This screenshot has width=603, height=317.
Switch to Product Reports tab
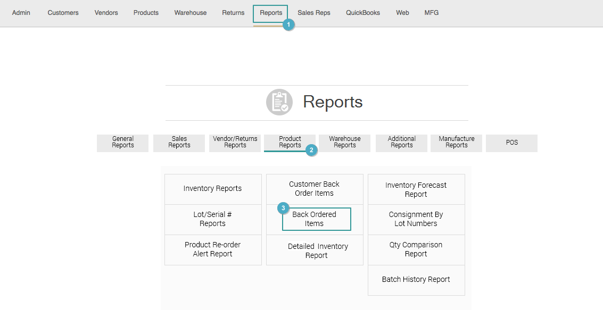(x=290, y=142)
